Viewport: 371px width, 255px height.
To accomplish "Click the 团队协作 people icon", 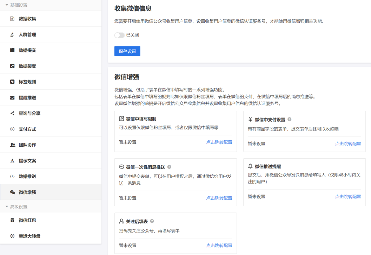I will tap(13, 145).
